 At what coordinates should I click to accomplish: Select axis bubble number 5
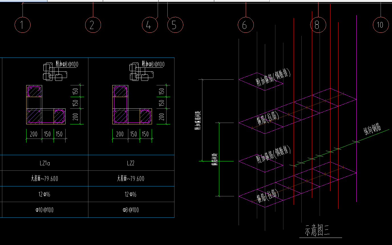coord(175,25)
